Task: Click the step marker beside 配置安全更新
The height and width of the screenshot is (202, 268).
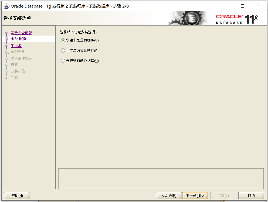Action: click(7, 33)
